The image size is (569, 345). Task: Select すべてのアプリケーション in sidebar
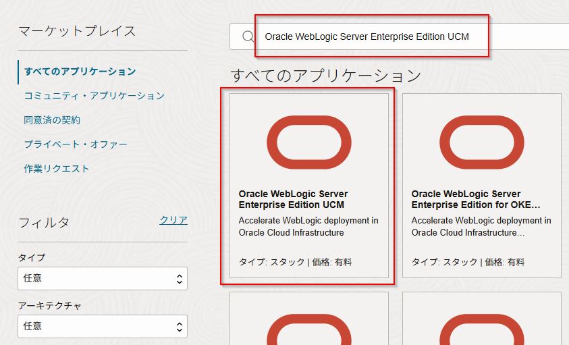click(80, 71)
